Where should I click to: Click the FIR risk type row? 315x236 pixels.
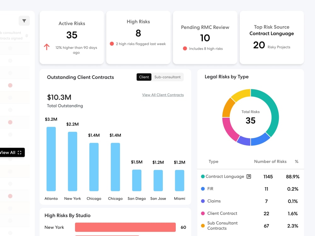click(x=250, y=189)
